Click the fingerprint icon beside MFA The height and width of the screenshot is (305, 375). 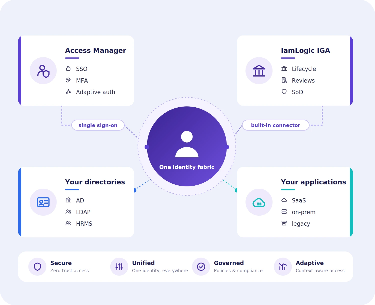(x=68, y=80)
